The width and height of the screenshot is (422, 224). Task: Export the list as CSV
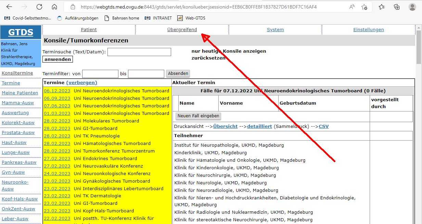(323, 126)
